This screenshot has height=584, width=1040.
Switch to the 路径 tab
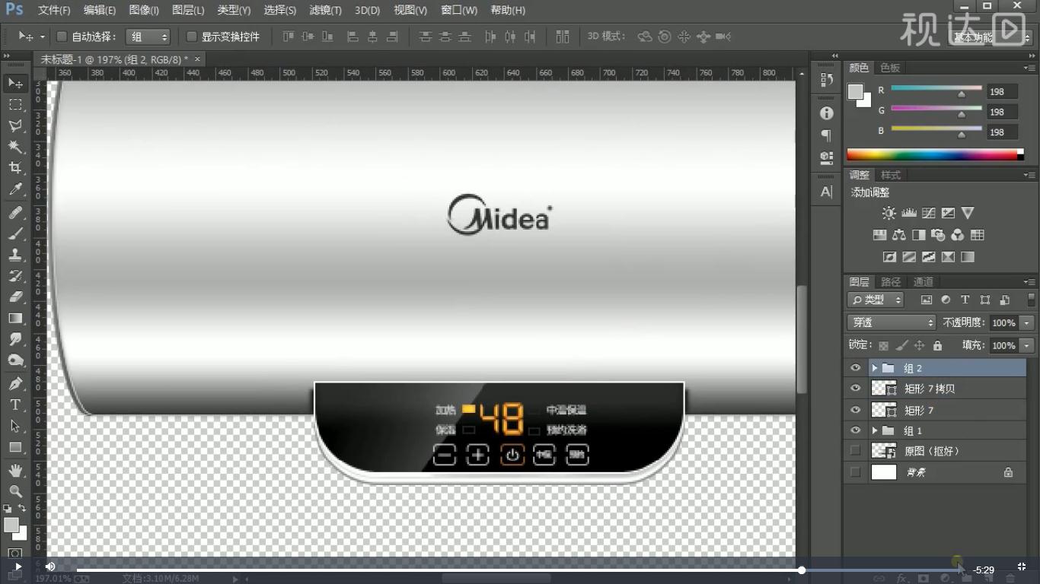coord(891,282)
